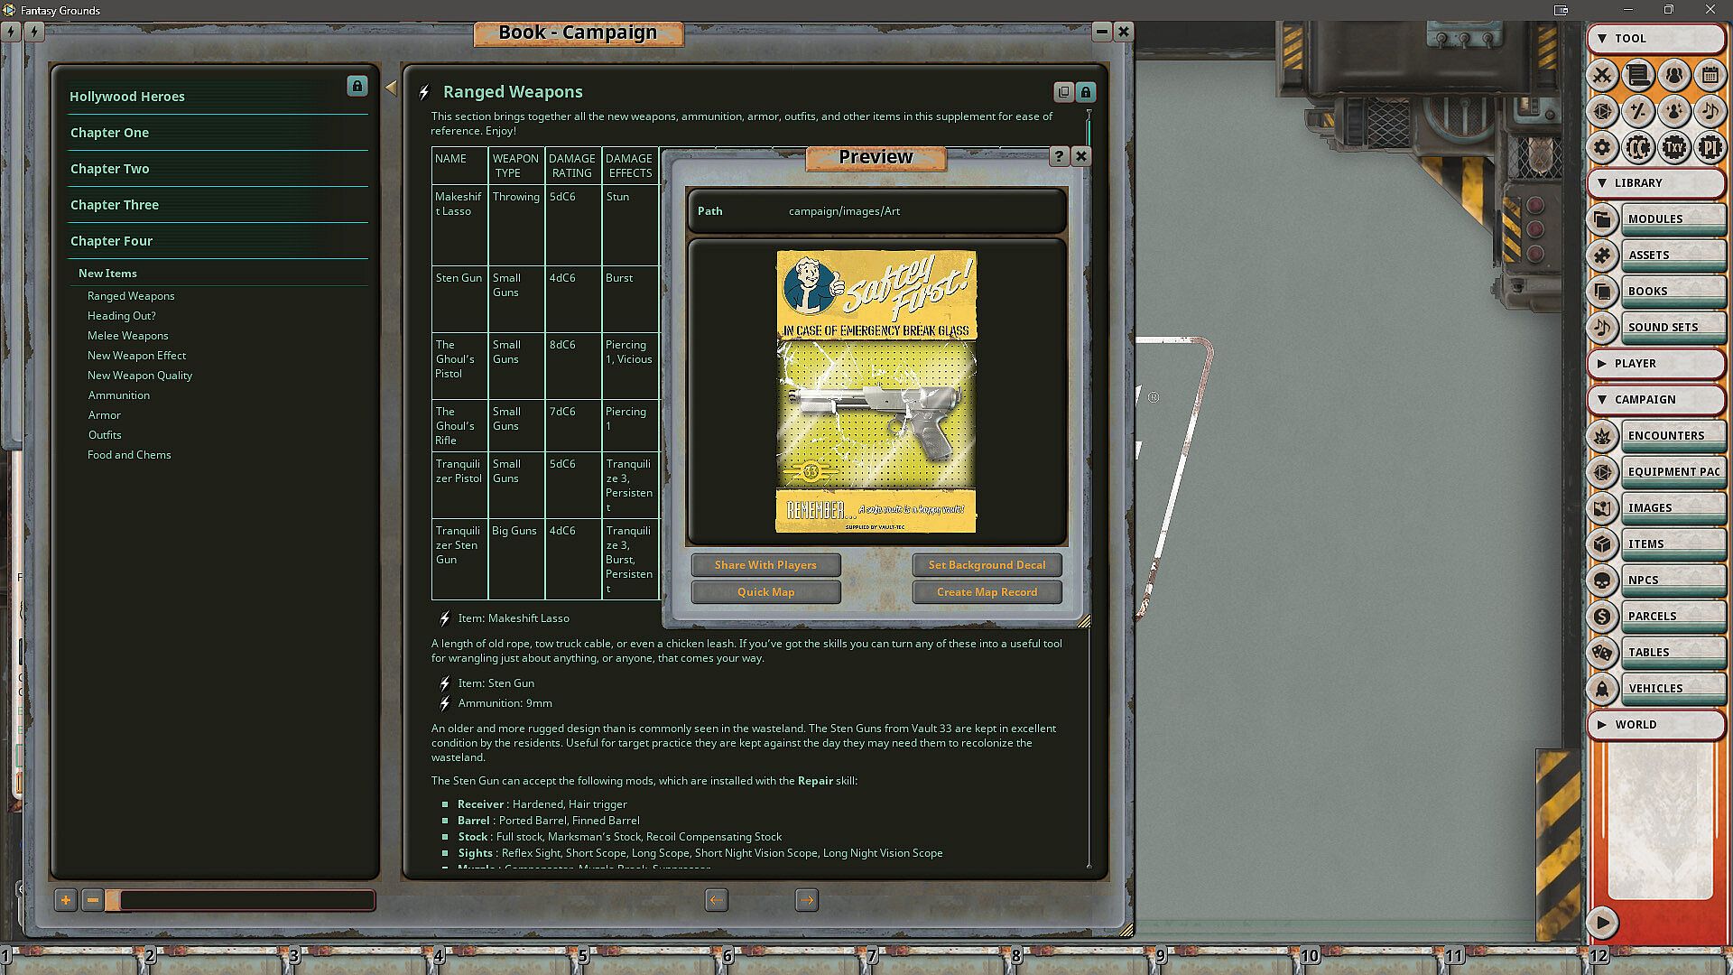Image resolution: width=1733 pixels, height=975 pixels.
Task: Select Melee Weapons in the book index
Action: 127,336
